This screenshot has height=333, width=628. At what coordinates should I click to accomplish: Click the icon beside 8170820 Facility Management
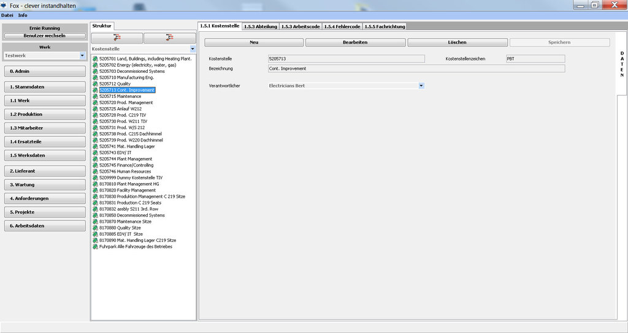[95, 190]
